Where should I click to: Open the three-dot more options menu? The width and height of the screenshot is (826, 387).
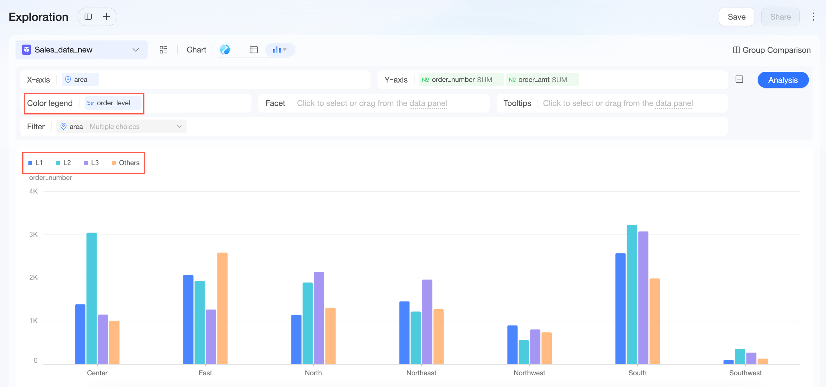pos(813,17)
